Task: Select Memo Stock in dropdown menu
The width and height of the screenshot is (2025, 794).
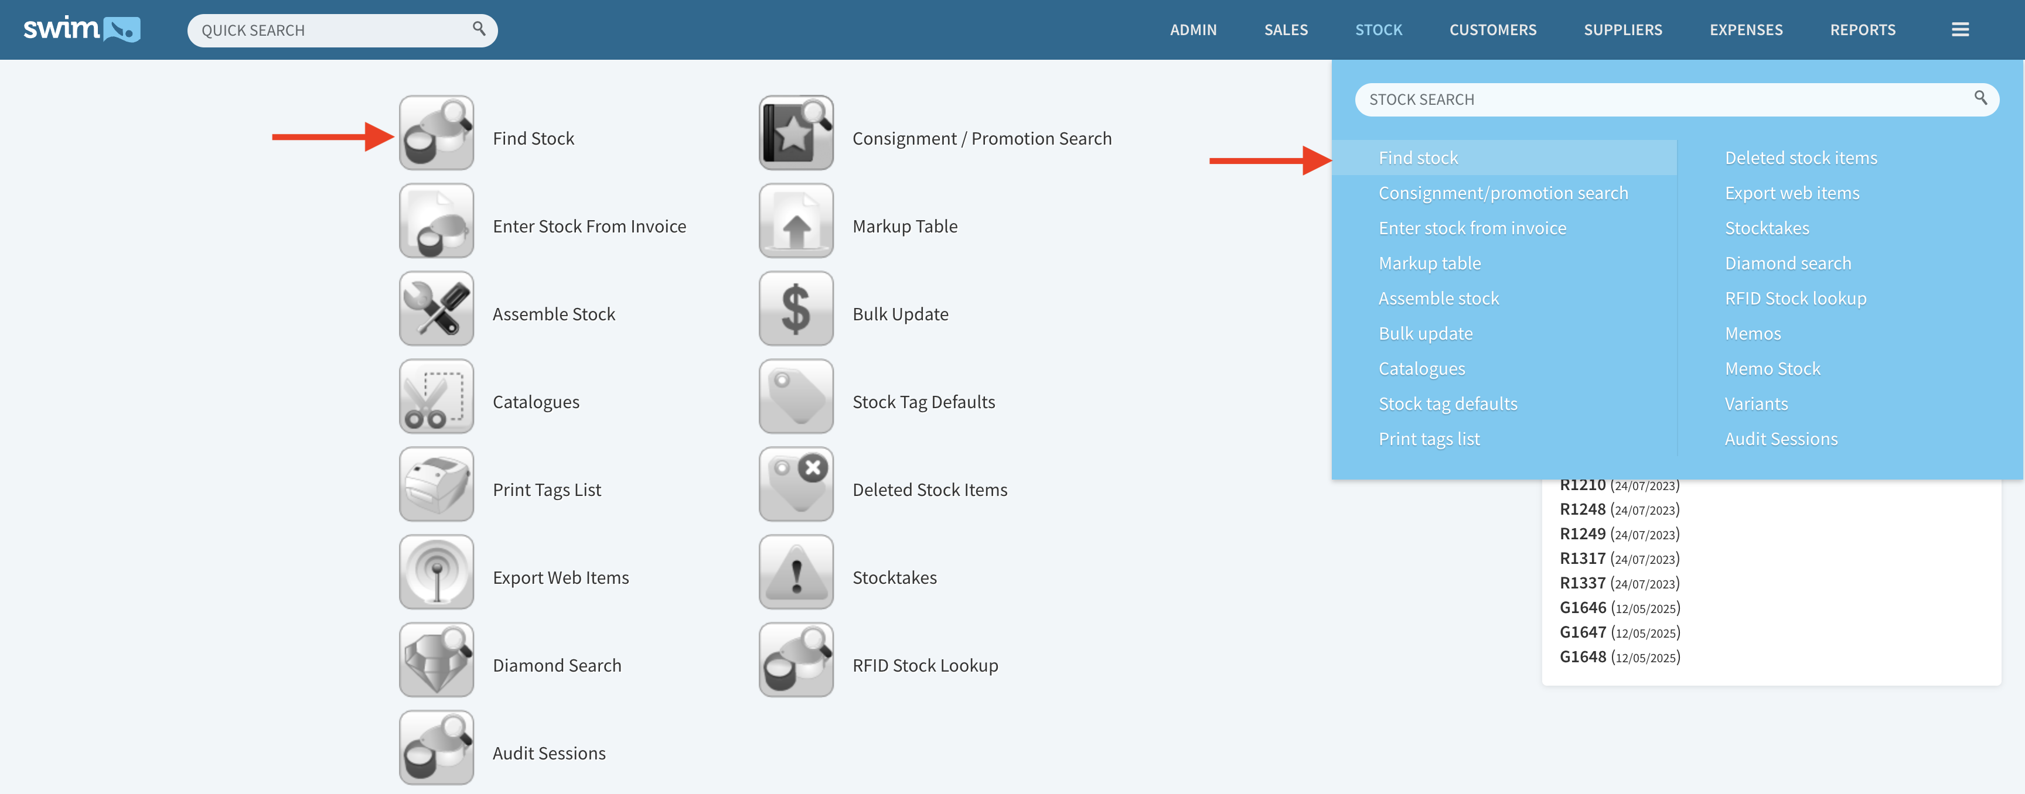Action: (1772, 369)
